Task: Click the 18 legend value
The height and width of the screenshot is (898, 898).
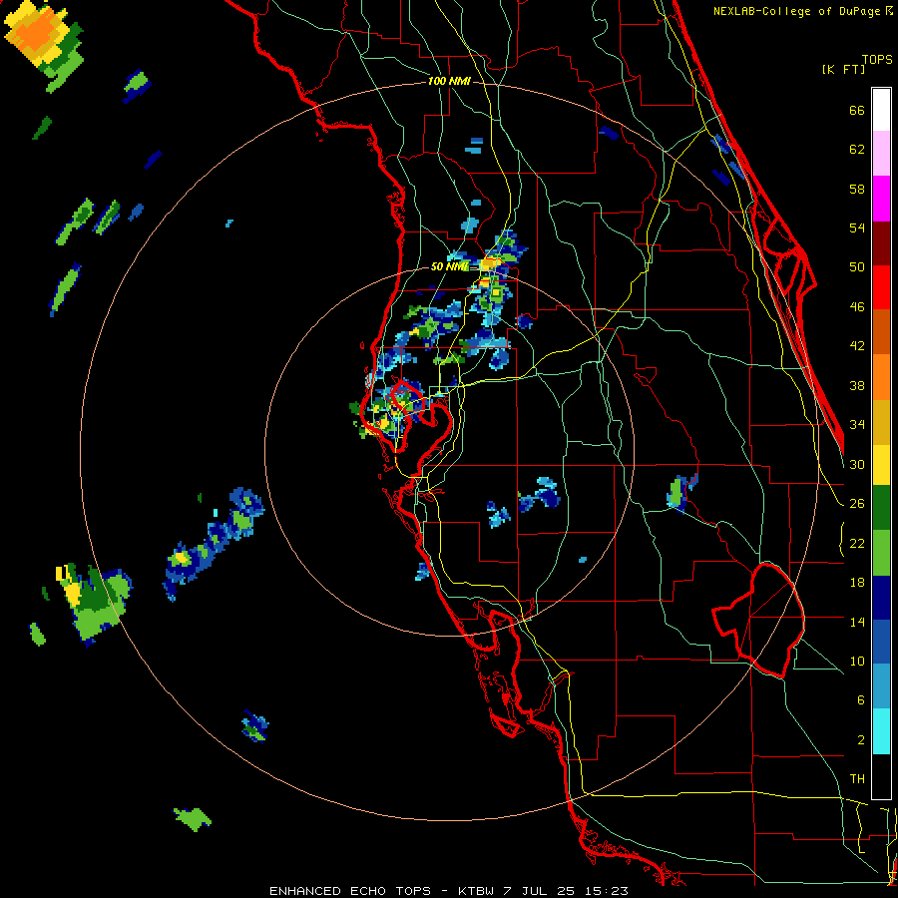Action: [x=857, y=583]
